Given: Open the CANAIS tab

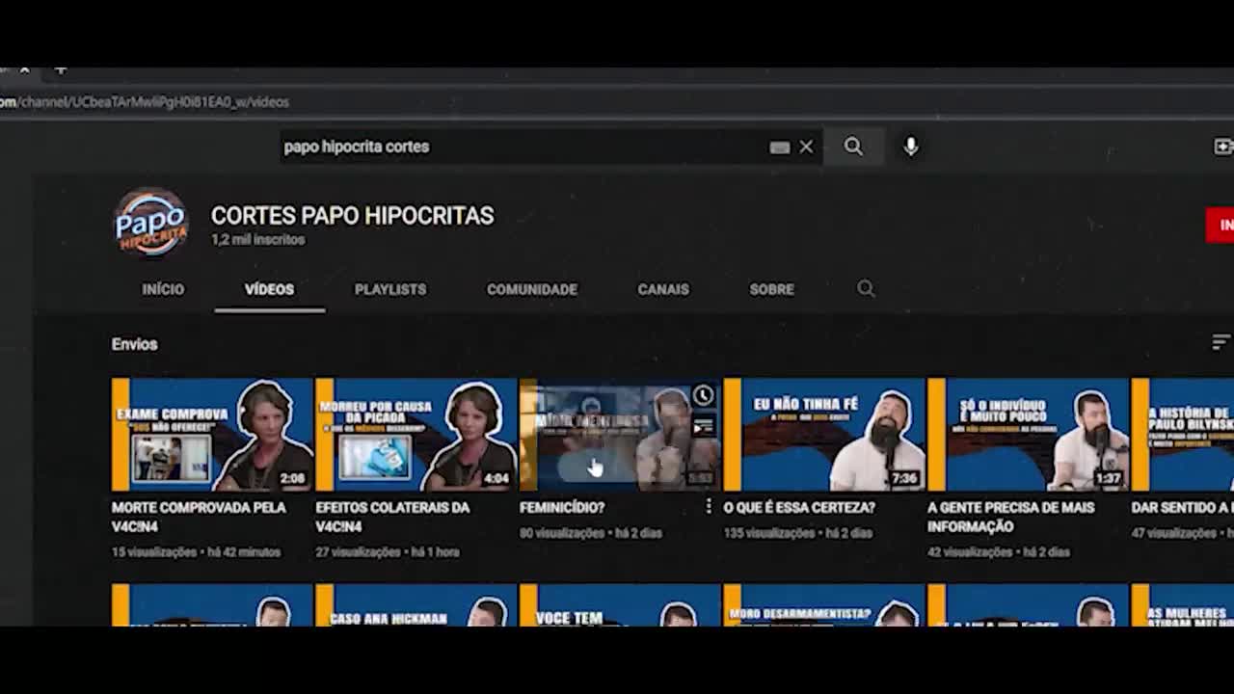Looking at the screenshot, I should [663, 289].
